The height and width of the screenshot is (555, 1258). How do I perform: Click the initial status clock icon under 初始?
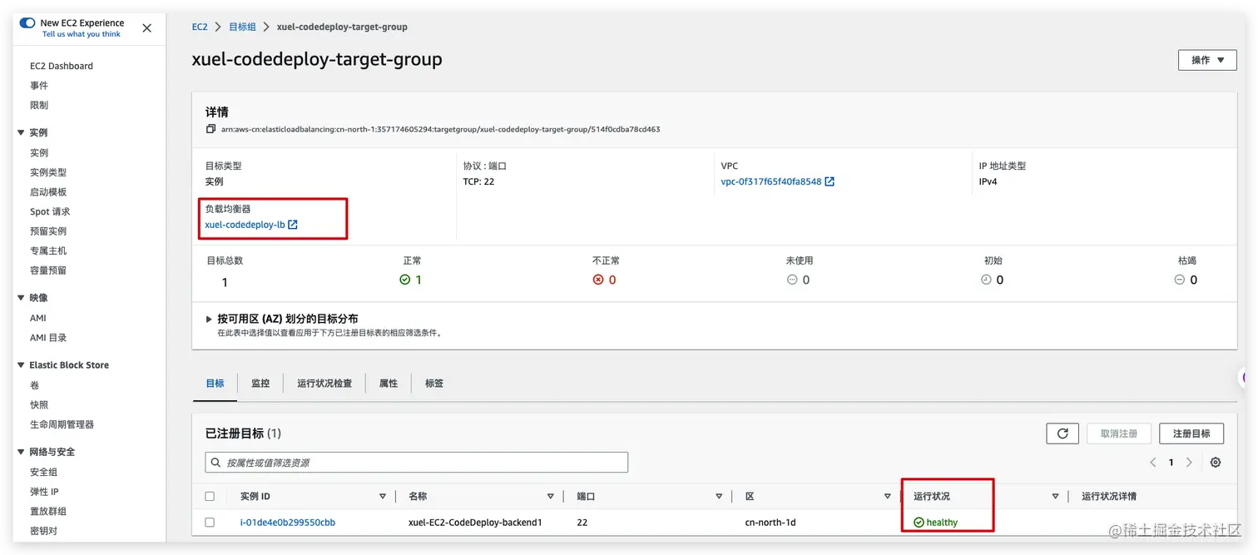pos(986,280)
